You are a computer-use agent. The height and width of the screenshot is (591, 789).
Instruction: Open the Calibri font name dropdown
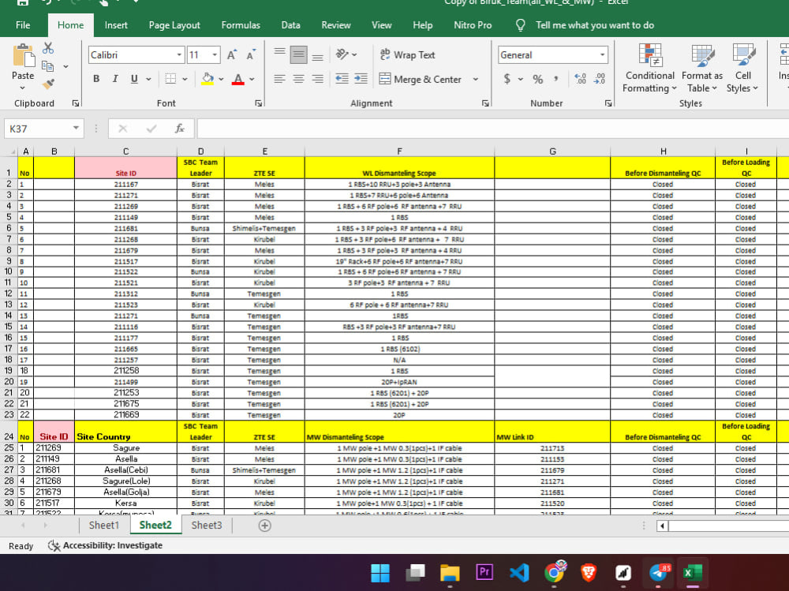tap(178, 55)
